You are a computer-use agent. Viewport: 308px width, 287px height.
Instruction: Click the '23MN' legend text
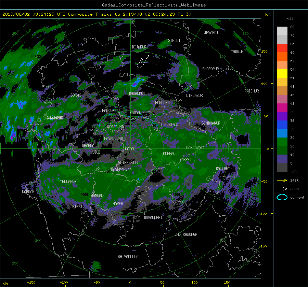(x=294, y=189)
